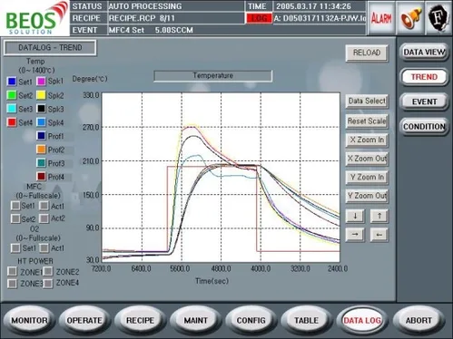The width and height of the screenshot is (453, 339).
Task: Click the ABORT button
Action: (419, 320)
